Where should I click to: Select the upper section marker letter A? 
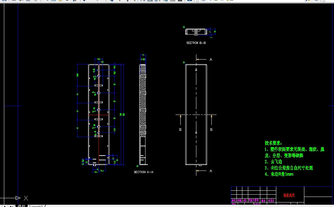(211, 60)
